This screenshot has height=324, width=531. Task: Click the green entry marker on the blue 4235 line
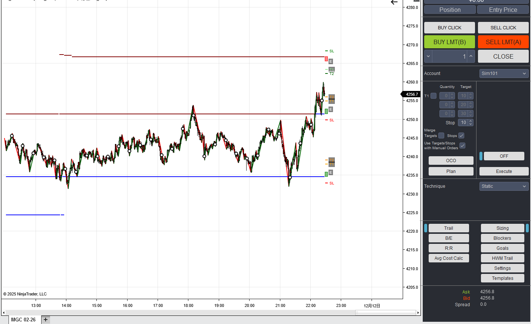coord(326,174)
